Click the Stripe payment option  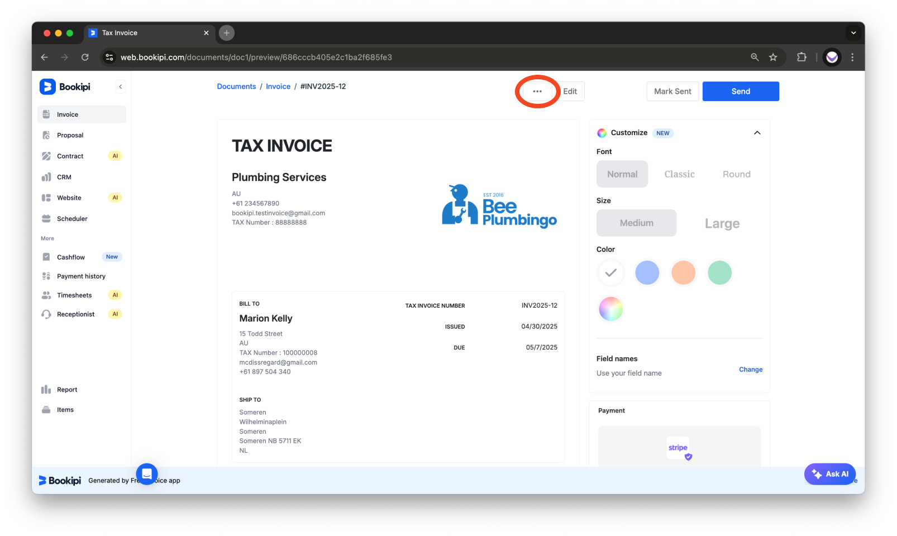tap(677, 448)
